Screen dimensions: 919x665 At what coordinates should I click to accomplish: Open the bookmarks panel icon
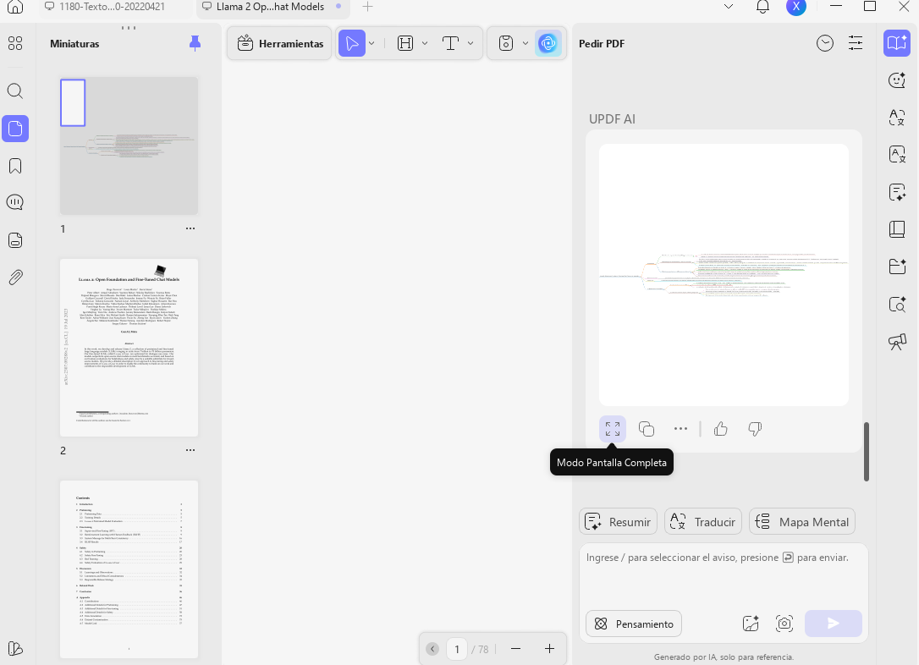tap(15, 166)
